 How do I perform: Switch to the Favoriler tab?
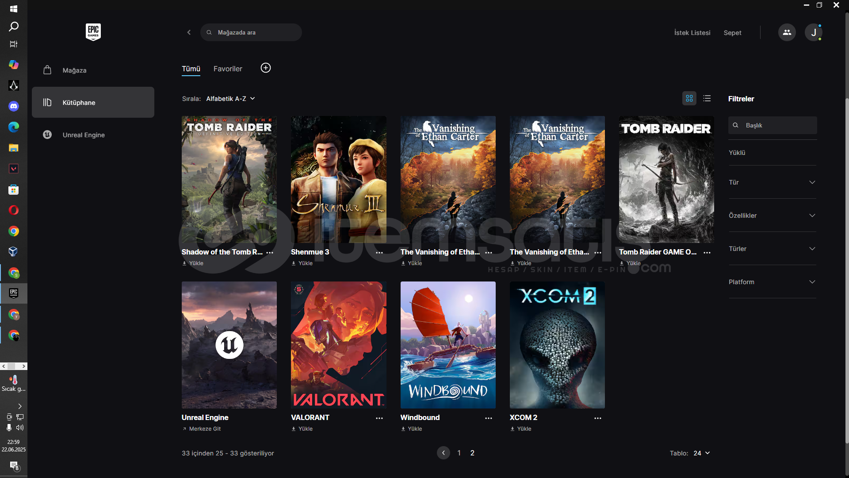point(228,69)
